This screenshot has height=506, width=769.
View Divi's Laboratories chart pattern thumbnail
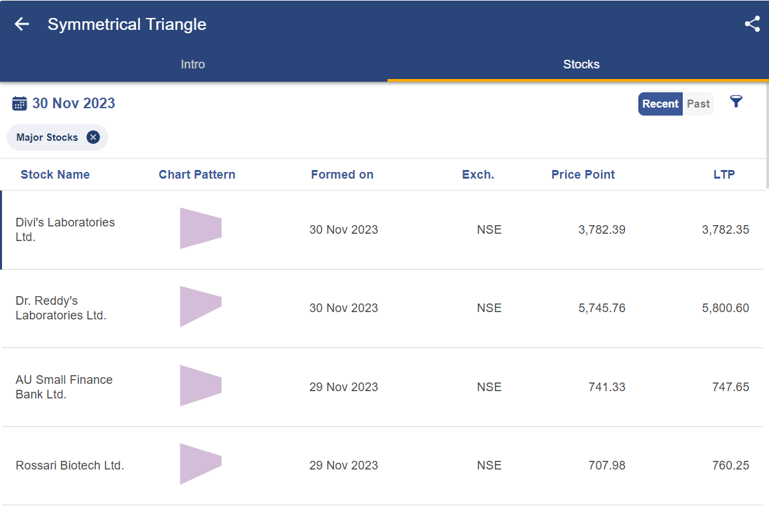point(200,228)
